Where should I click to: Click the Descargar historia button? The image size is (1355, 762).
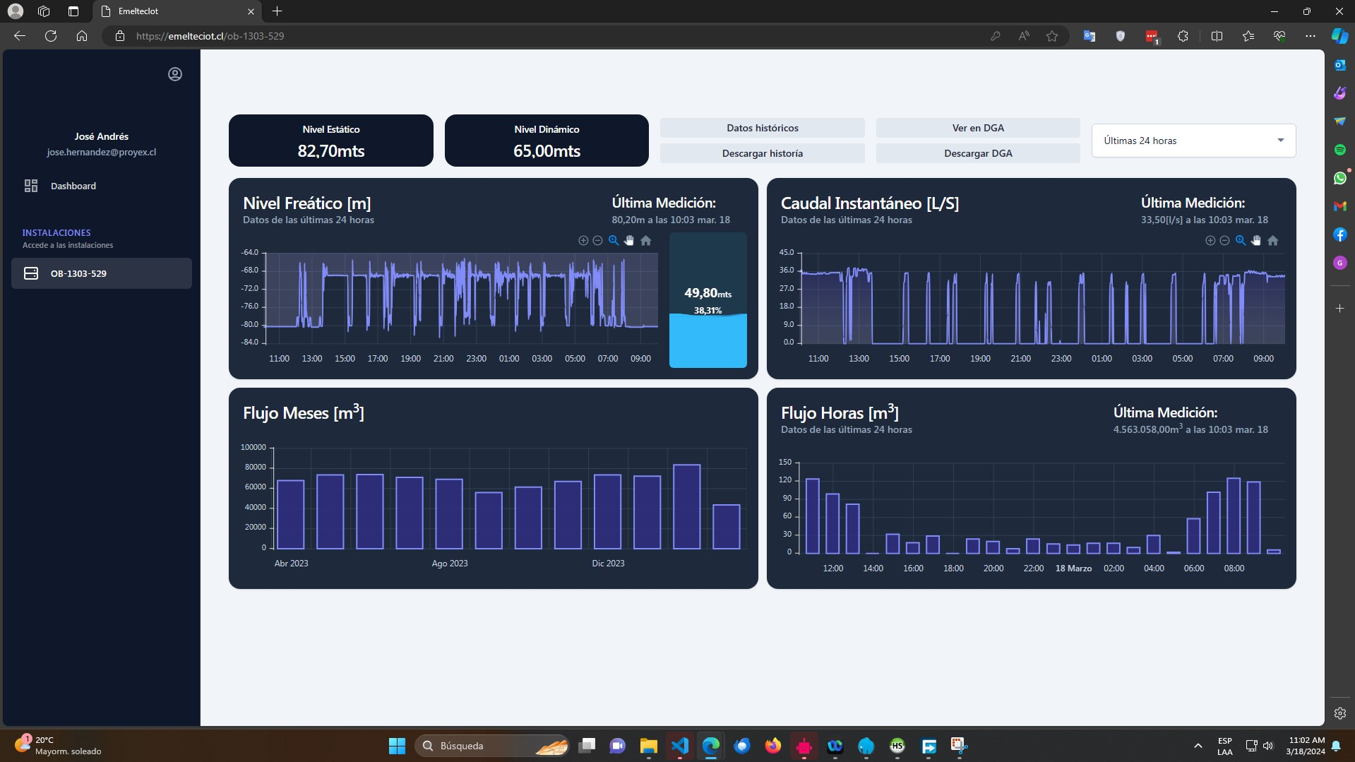tap(763, 153)
